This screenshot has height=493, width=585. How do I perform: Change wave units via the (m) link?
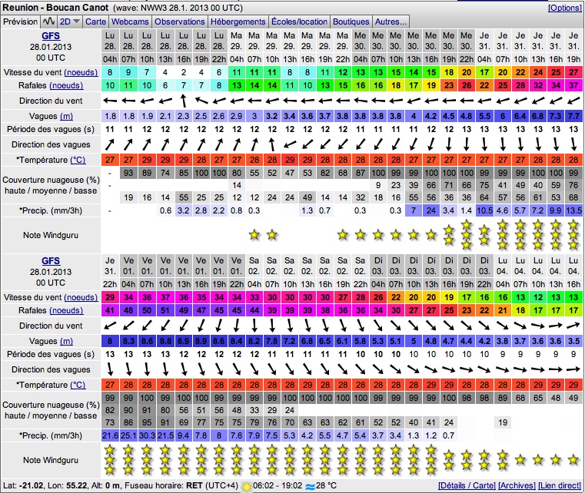tap(66, 115)
